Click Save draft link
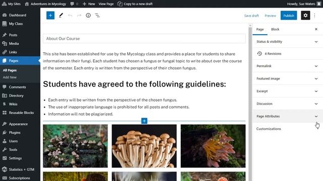 tap(251, 16)
